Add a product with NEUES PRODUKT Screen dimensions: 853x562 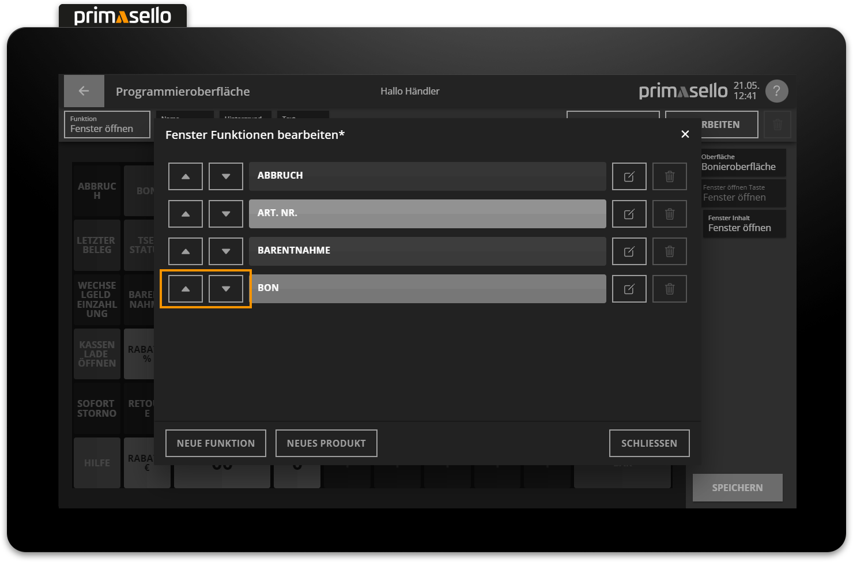[x=326, y=443]
